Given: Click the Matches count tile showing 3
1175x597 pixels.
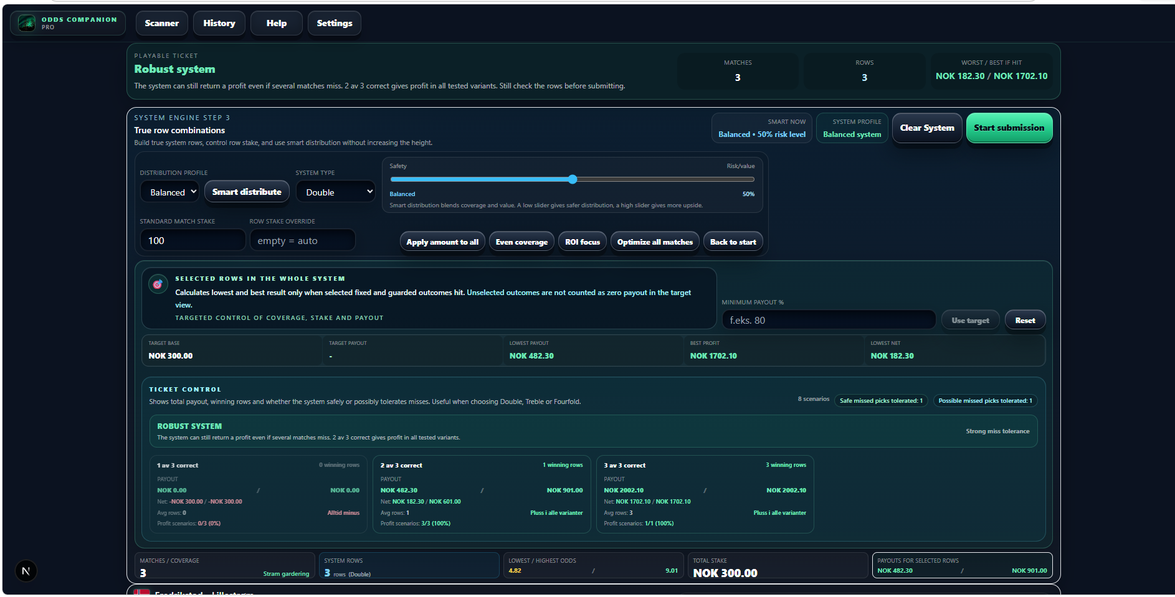Looking at the screenshot, I should [738, 71].
